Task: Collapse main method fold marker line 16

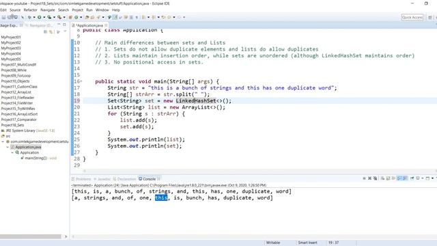Action: point(81,81)
